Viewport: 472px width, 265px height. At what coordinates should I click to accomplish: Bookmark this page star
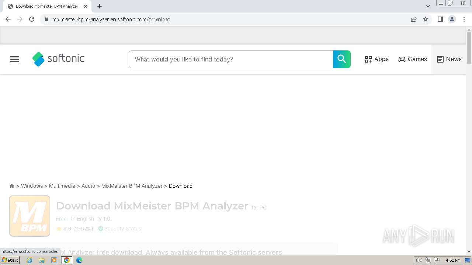tap(426, 19)
